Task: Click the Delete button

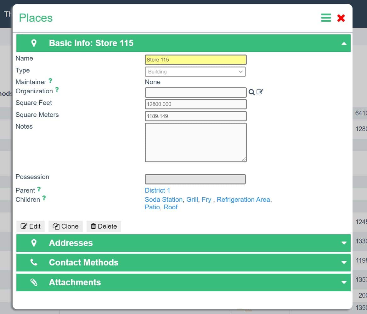Action: [104, 226]
